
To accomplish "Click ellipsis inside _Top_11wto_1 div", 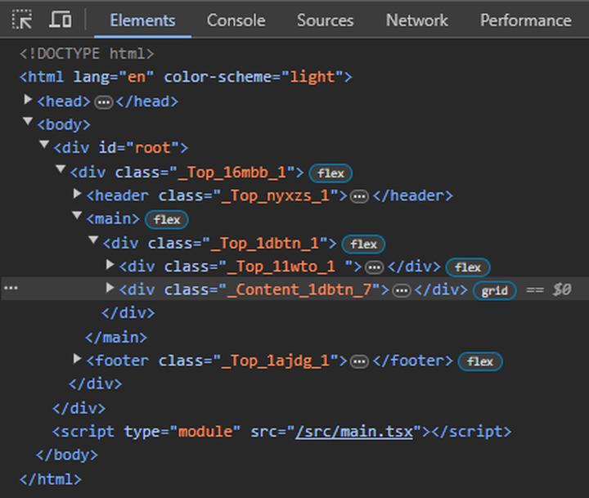I will [375, 267].
